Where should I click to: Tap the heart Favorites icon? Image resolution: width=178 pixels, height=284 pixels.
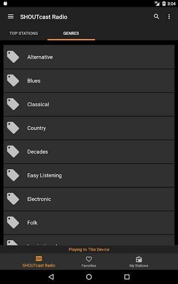89,259
